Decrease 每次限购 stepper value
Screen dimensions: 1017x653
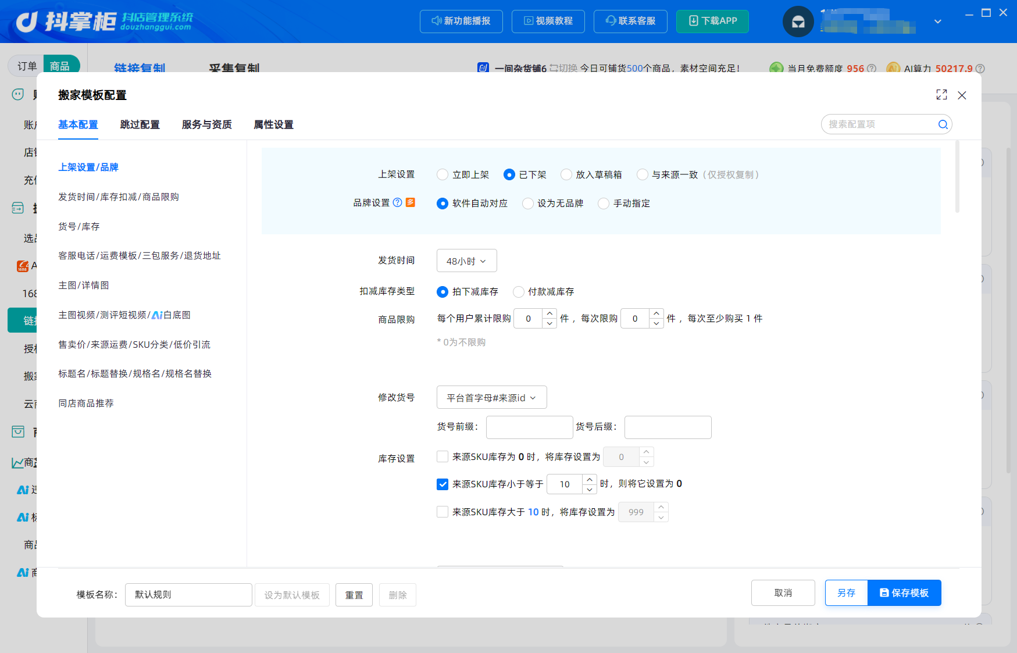656,323
